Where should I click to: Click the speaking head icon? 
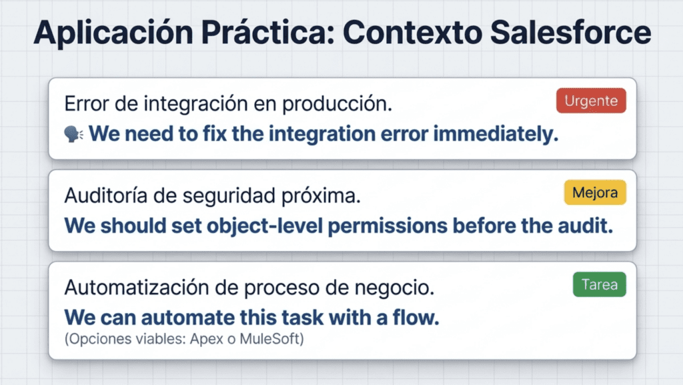tap(73, 134)
